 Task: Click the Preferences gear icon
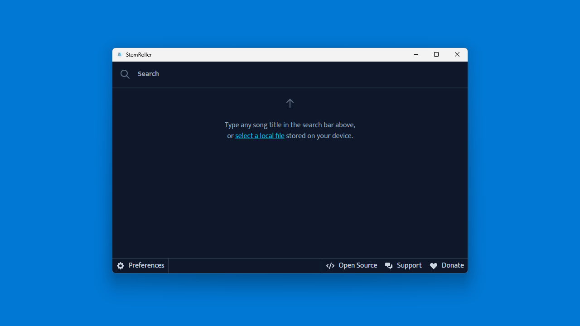(121, 266)
